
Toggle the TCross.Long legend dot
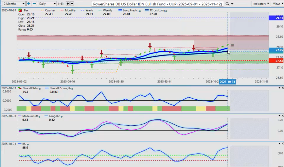click(x=166, y=11)
